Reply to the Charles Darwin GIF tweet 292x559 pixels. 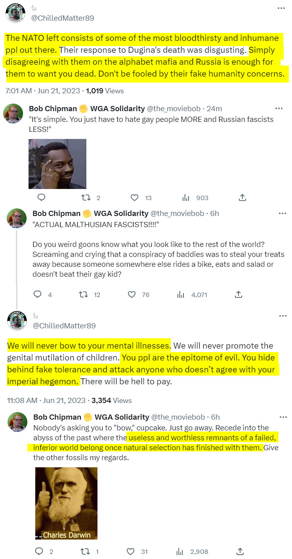(39, 551)
